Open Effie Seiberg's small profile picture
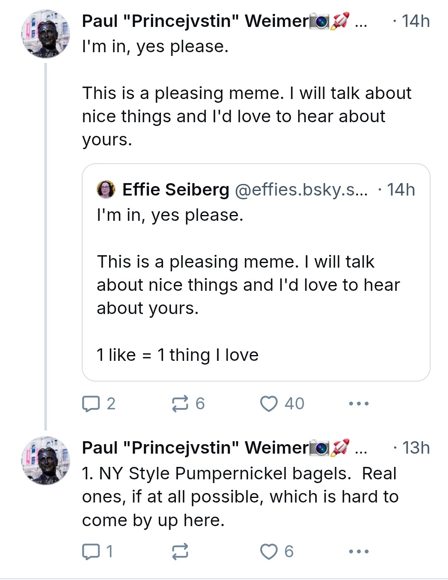This screenshot has width=448, height=580. click(106, 190)
